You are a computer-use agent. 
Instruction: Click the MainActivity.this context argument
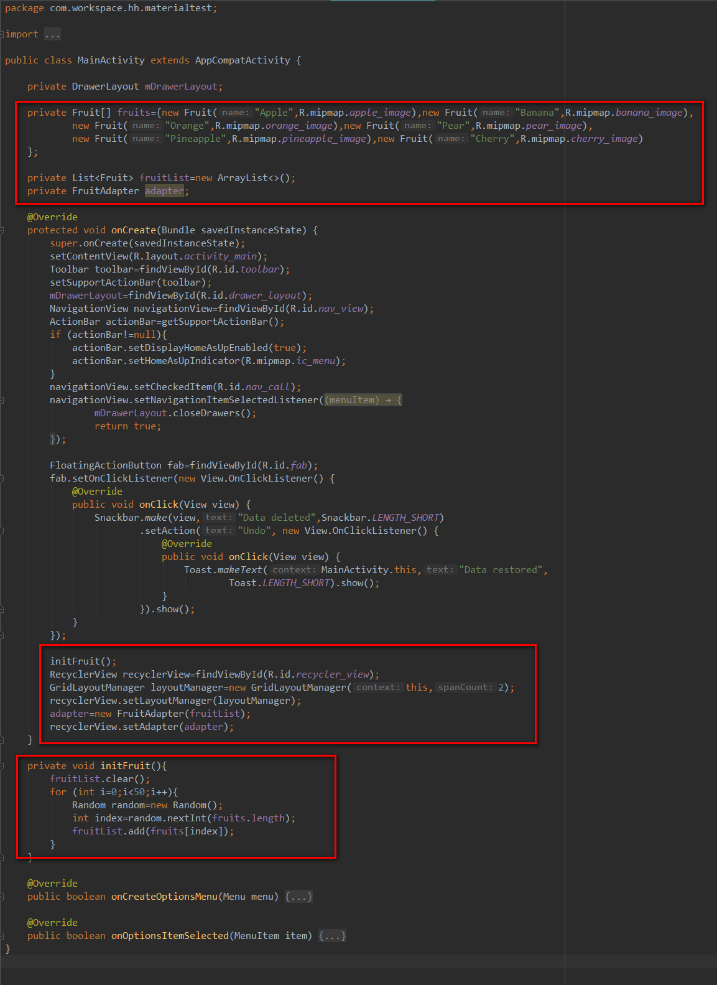[x=369, y=570]
